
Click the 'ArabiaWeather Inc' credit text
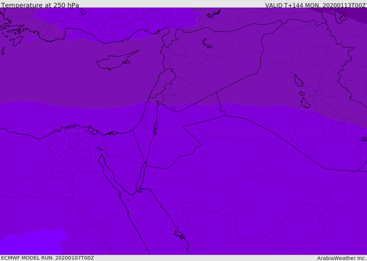pyautogui.click(x=342, y=258)
